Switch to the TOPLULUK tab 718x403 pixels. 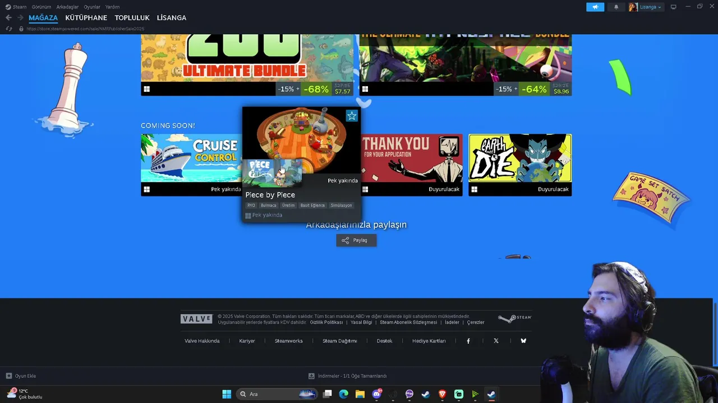132,18
